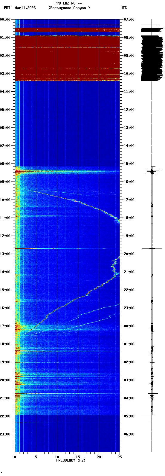The width and height of the screenshot is (165, 476).
Task: Click the station title 'PPO EHZ NC --'
Action: pyautogui.click(x=68, y=3)
